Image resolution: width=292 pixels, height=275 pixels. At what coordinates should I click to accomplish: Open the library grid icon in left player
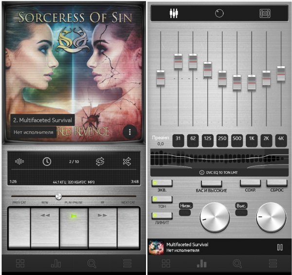(20, 263)
